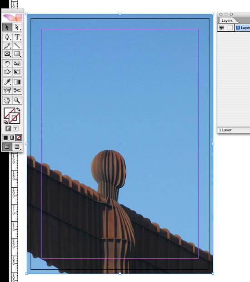
Task: Activate the Stroke color box
Action: click(15, 118)
